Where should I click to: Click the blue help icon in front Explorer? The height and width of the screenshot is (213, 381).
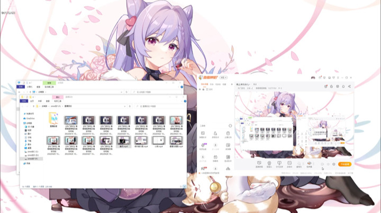pos(185,101)
